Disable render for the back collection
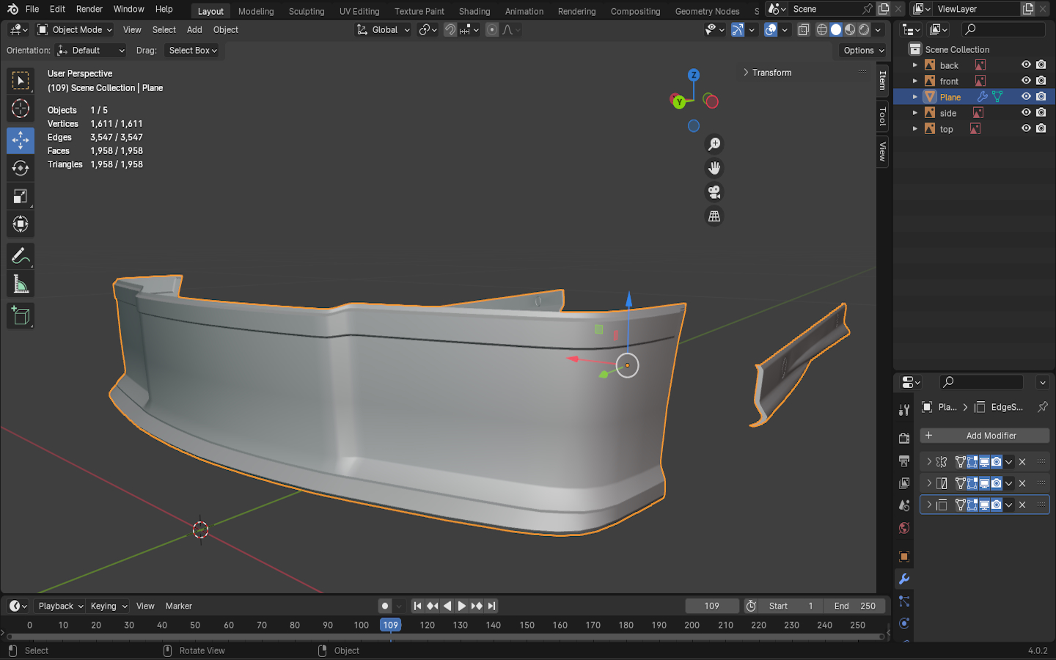1056x660 pixels. 1041,65
